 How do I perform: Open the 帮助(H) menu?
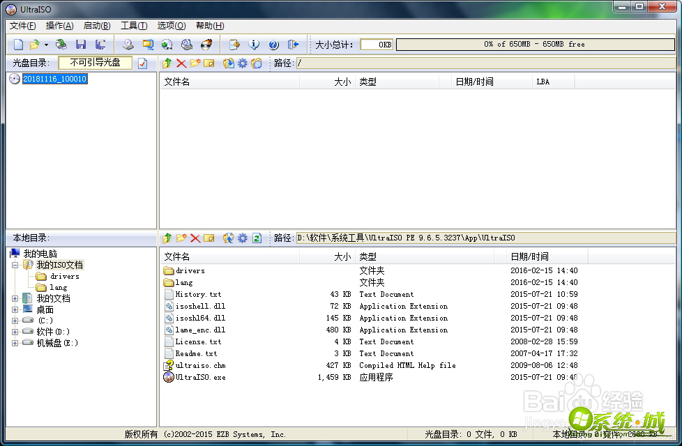click(209, 26)
